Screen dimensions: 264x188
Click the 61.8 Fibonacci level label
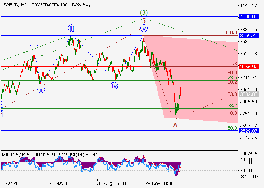tap(232, 64)
